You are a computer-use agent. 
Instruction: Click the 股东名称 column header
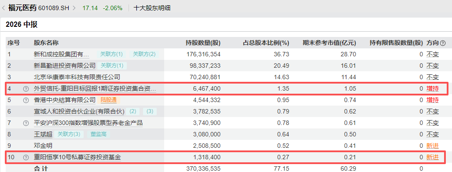click(x=46, y=43)
